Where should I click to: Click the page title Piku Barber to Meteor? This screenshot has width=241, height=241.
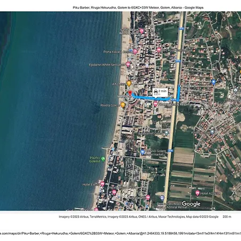(138, 7)
